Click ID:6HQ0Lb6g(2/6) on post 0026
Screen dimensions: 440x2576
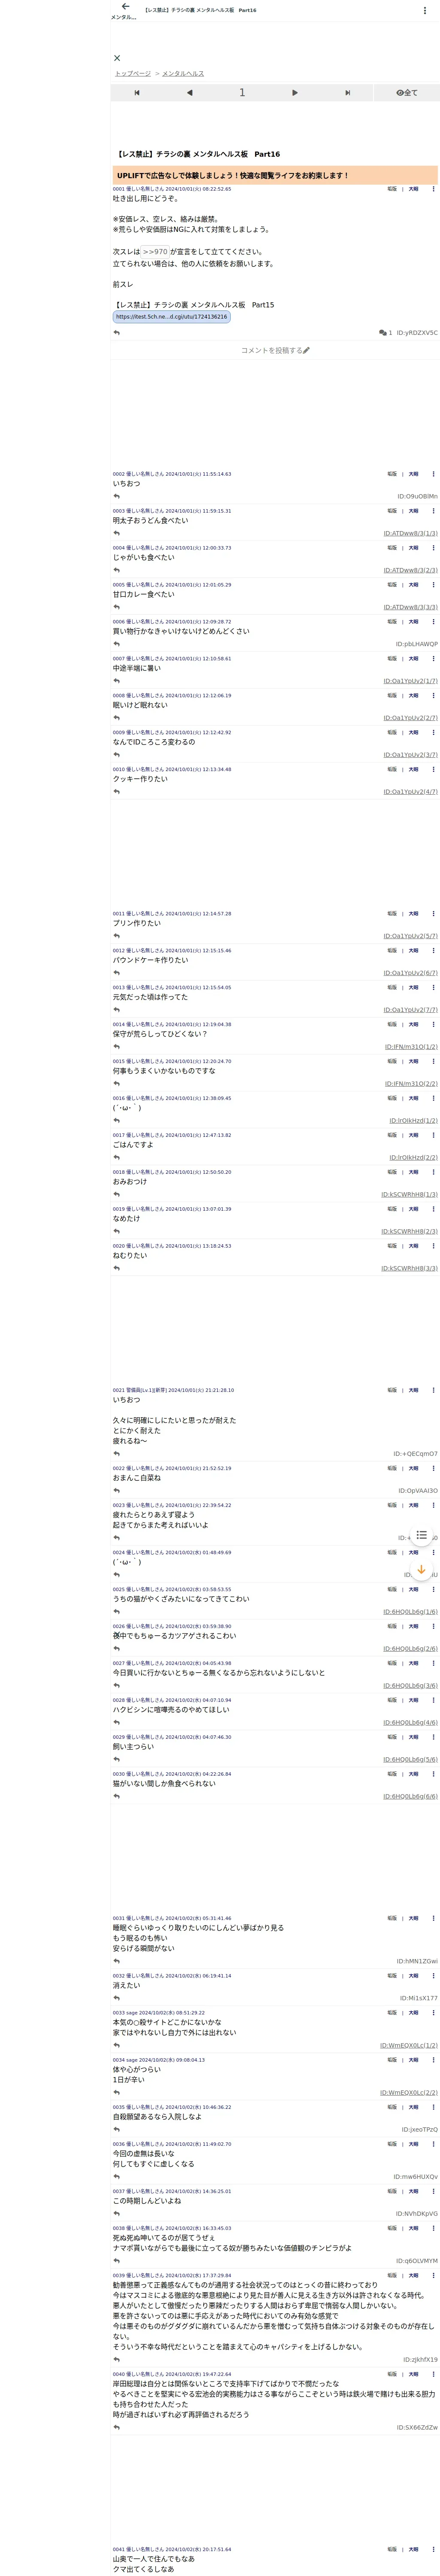tap(410, 1649)
